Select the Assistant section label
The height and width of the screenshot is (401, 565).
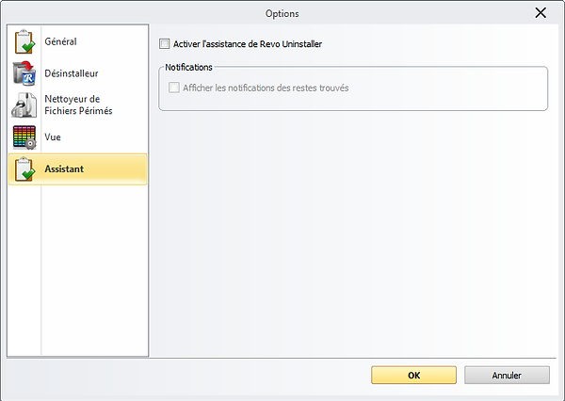click(64, 169)
